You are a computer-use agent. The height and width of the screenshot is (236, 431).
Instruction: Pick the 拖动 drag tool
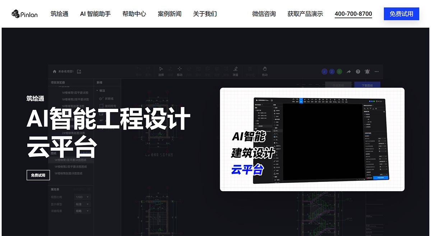(x=264, y=72)
